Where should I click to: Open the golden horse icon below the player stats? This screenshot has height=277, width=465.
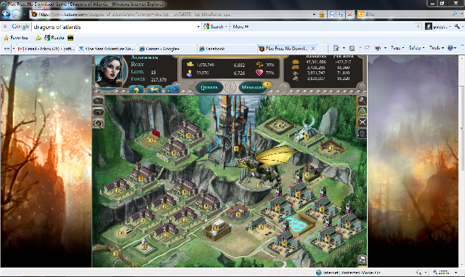coord(154,89)
